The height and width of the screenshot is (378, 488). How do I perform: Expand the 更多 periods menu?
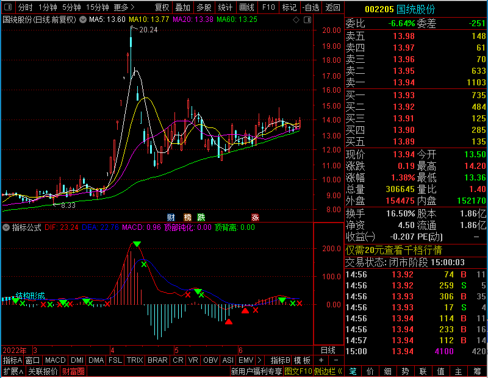tap(124, 7)
